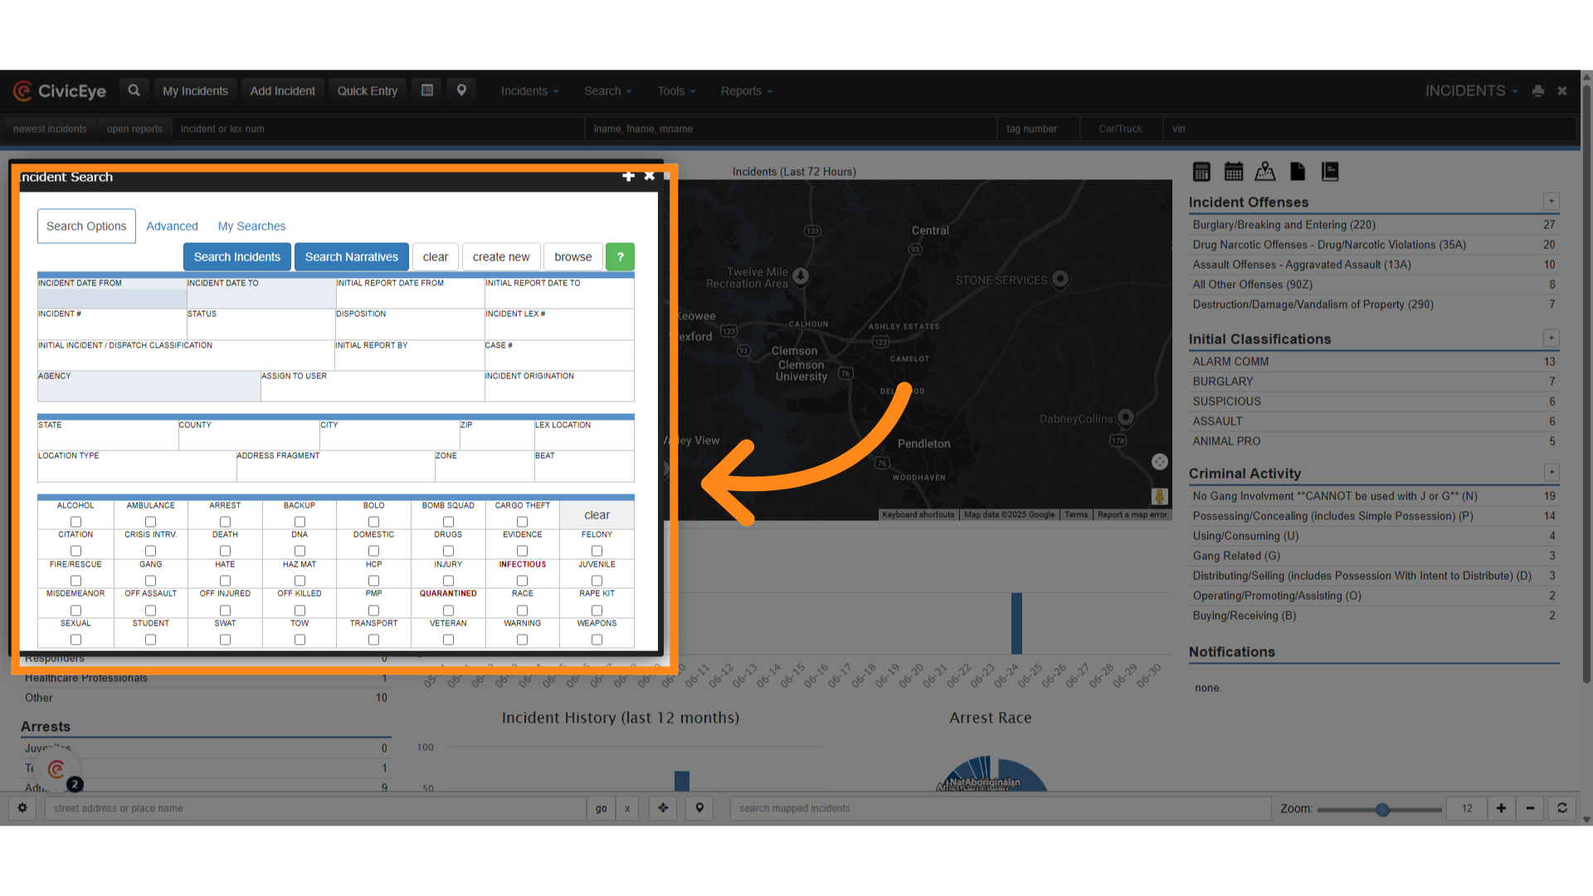
Task: Select the Search Options tab
Action: coord(86,226)
